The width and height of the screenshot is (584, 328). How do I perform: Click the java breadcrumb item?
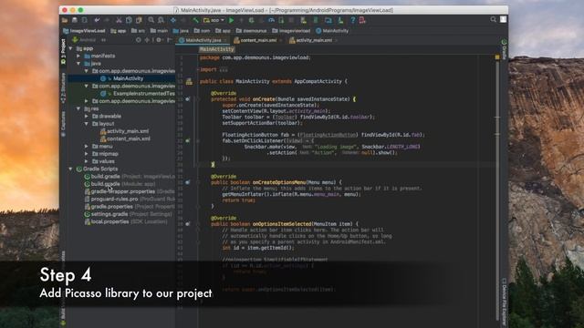click(181, 31)
